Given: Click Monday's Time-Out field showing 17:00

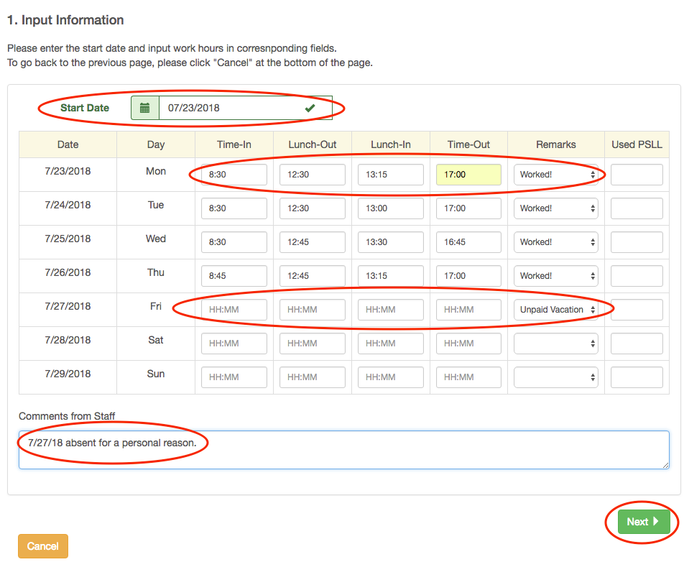Looking at the screenshot, I should [x=468, y=175].
